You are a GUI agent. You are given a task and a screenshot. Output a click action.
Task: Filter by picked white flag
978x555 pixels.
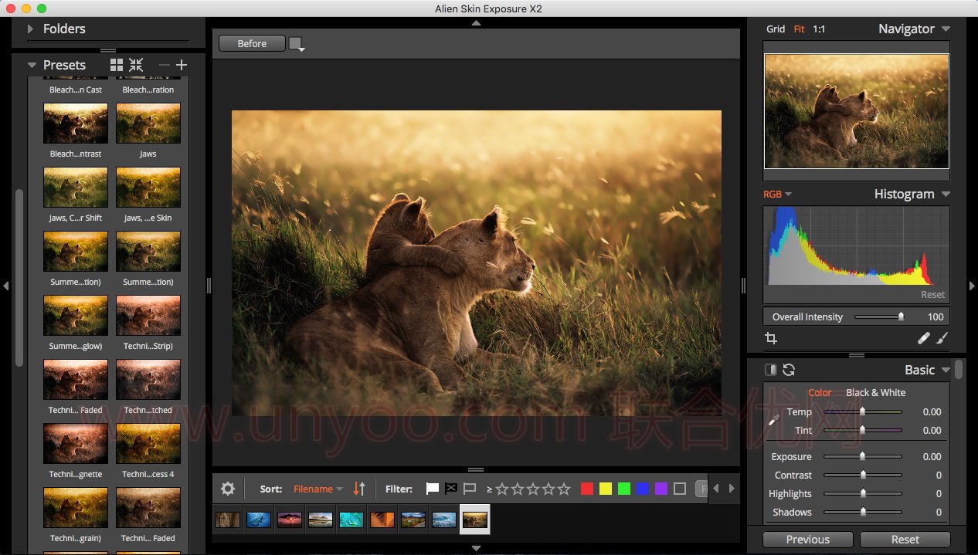[433, 489]
